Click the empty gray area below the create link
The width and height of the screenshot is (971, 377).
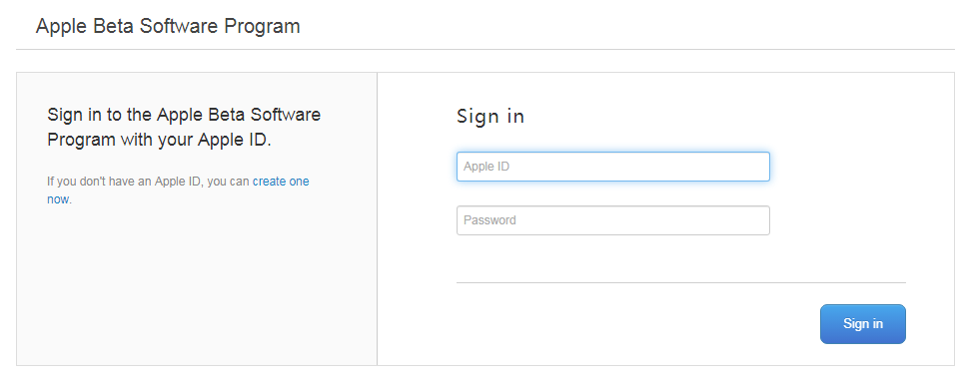tap(197, 284)
